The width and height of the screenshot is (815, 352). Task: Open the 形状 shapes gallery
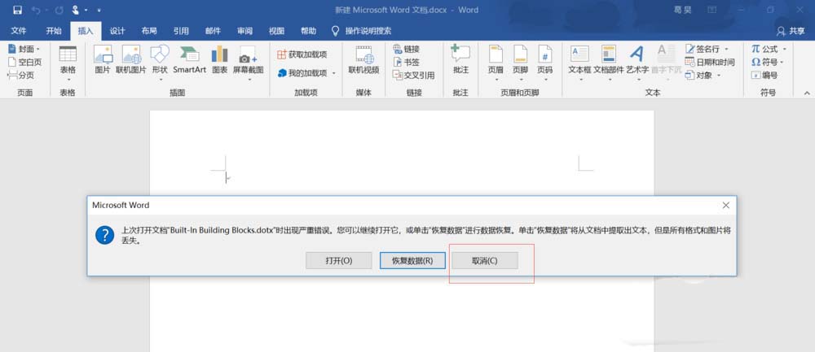(x=160, y=63)
